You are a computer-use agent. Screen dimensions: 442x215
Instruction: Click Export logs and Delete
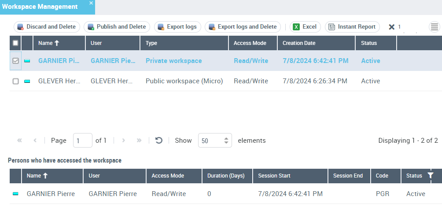point(243,27)
